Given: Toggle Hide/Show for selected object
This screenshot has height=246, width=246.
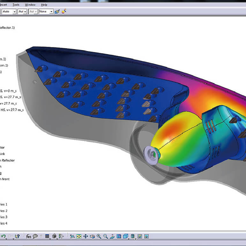Looking at the screenshot, I should pyautogui.click(x=139, y=236).
